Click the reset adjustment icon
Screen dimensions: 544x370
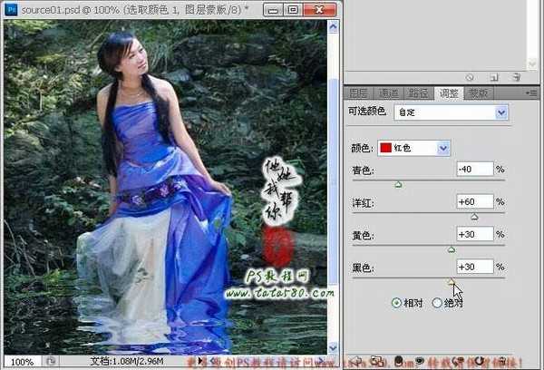tap(480, 361)
